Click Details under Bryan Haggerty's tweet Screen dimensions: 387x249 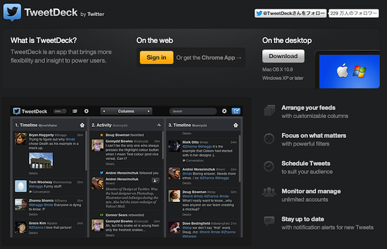coord(34,174)
